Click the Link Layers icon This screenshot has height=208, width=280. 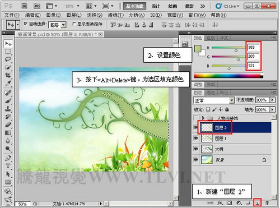pos(210,203)
